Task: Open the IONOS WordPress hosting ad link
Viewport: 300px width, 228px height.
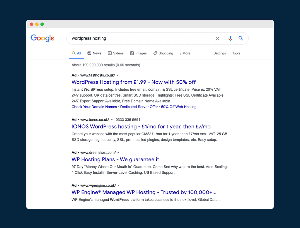Action: (141, 127)
